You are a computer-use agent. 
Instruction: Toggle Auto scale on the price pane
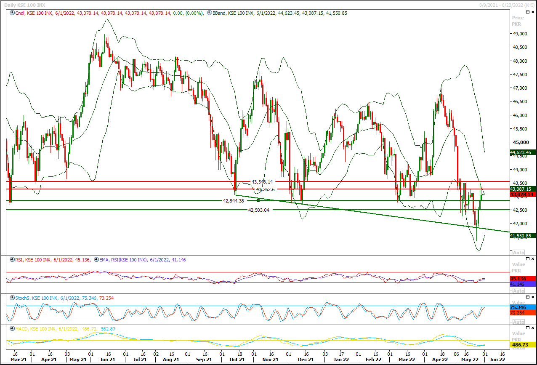pos(519,253)
